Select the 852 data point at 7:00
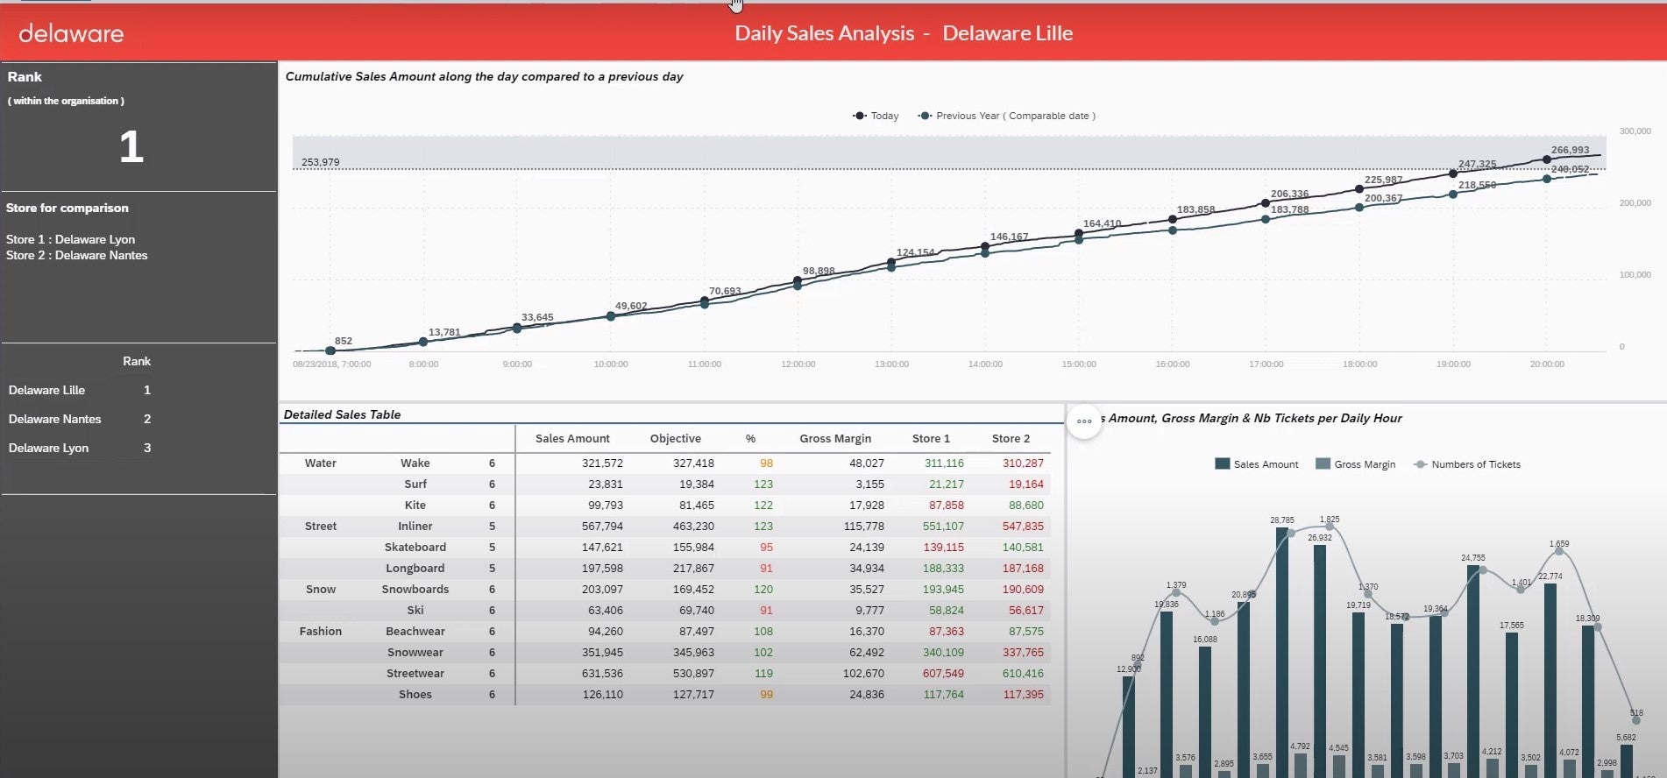1667x778 pixels. [330, 350]
